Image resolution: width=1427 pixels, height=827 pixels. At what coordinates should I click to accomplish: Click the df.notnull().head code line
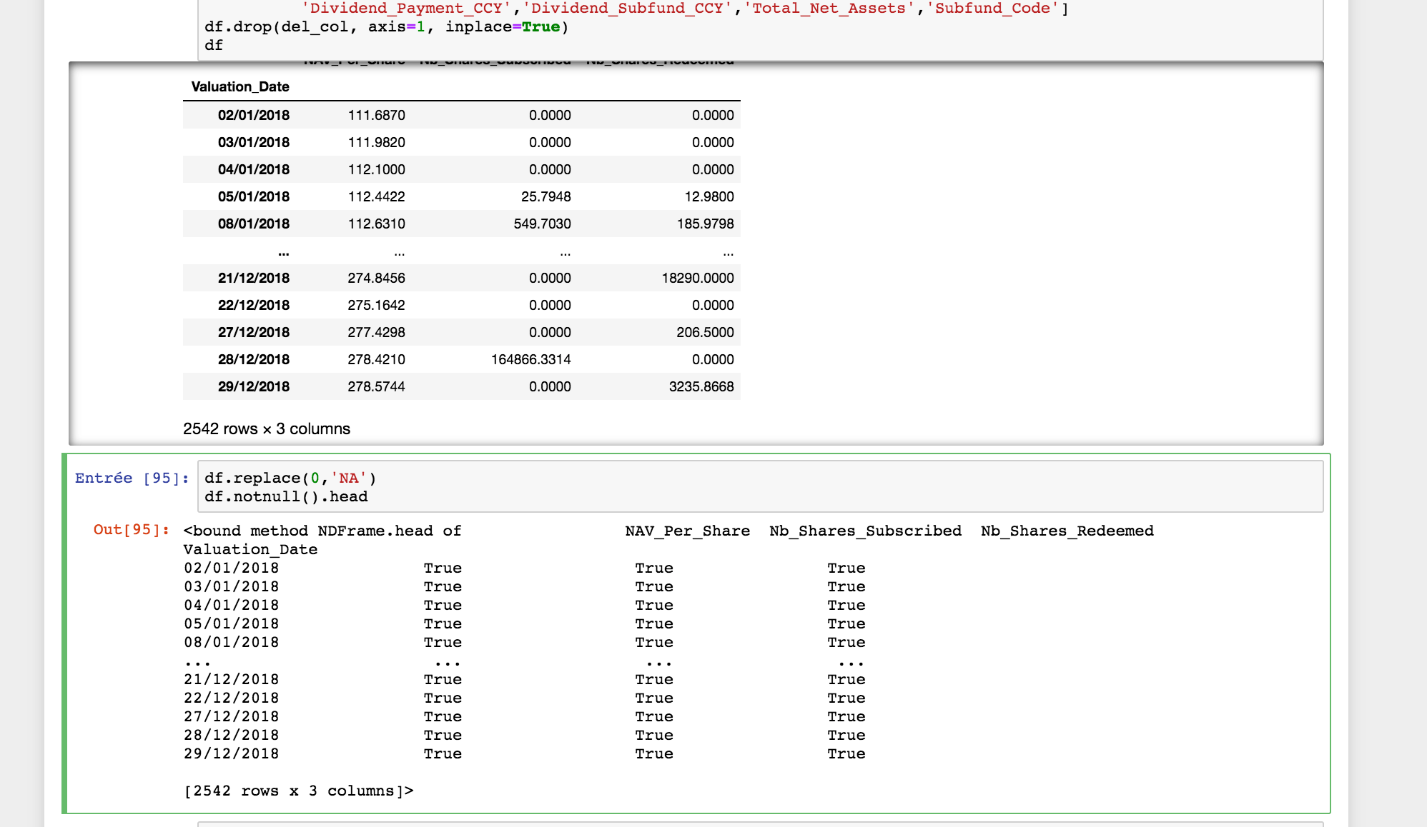point(286,496)
